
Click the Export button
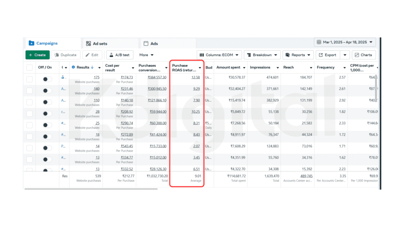pos(328,55)
